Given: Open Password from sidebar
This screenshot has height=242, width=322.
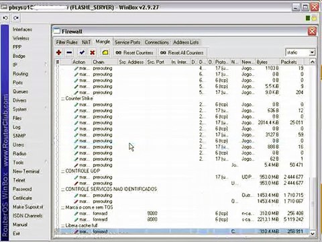Looking at the screenshot, I should click(x=22, y=189).
